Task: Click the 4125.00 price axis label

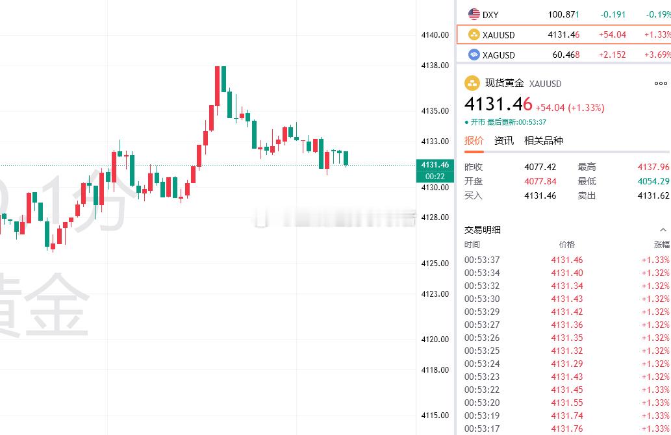Action: pyautogui.click(x=435, y=264)
